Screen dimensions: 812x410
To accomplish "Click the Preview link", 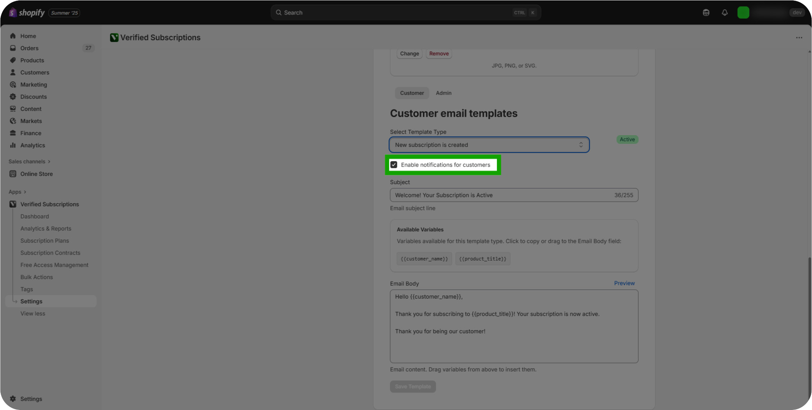I will click(624, 283).
